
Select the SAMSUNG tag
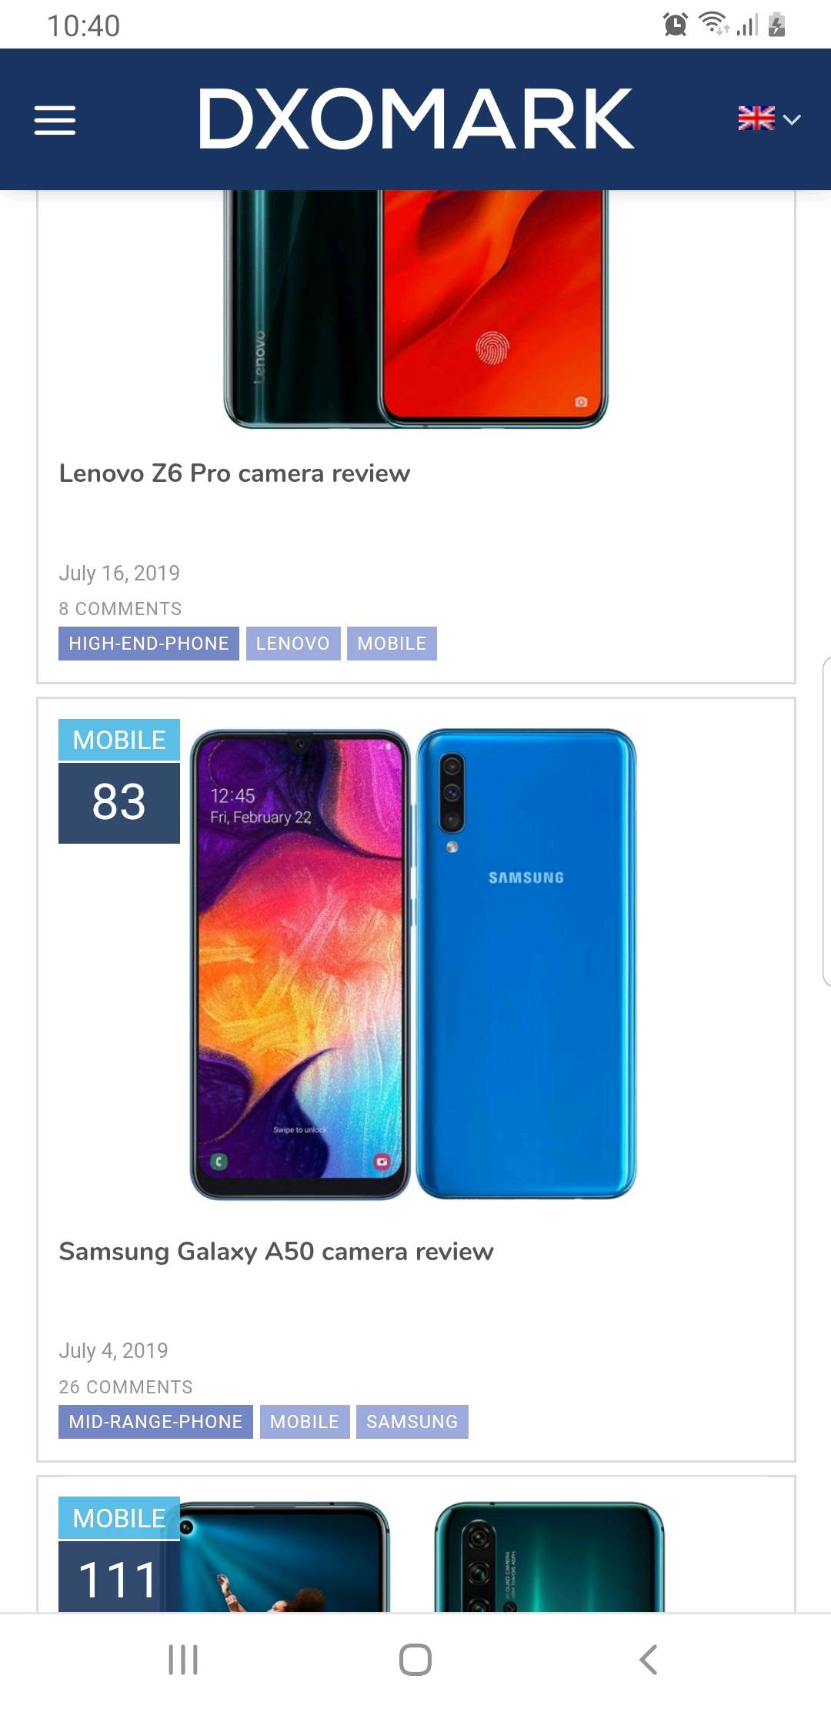(x=412, y=1422)
